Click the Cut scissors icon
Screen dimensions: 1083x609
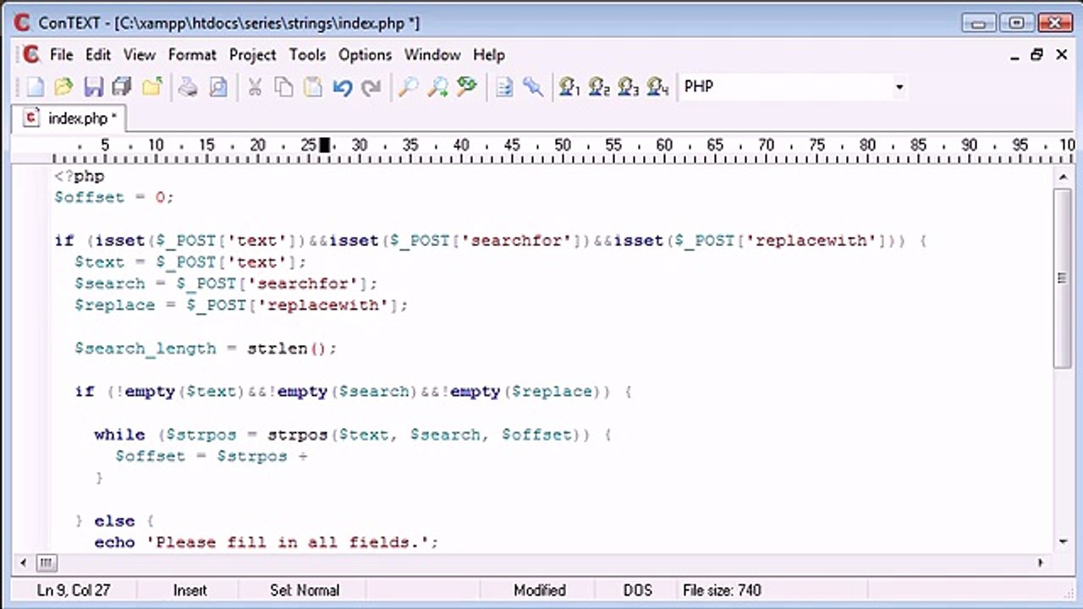254,86
